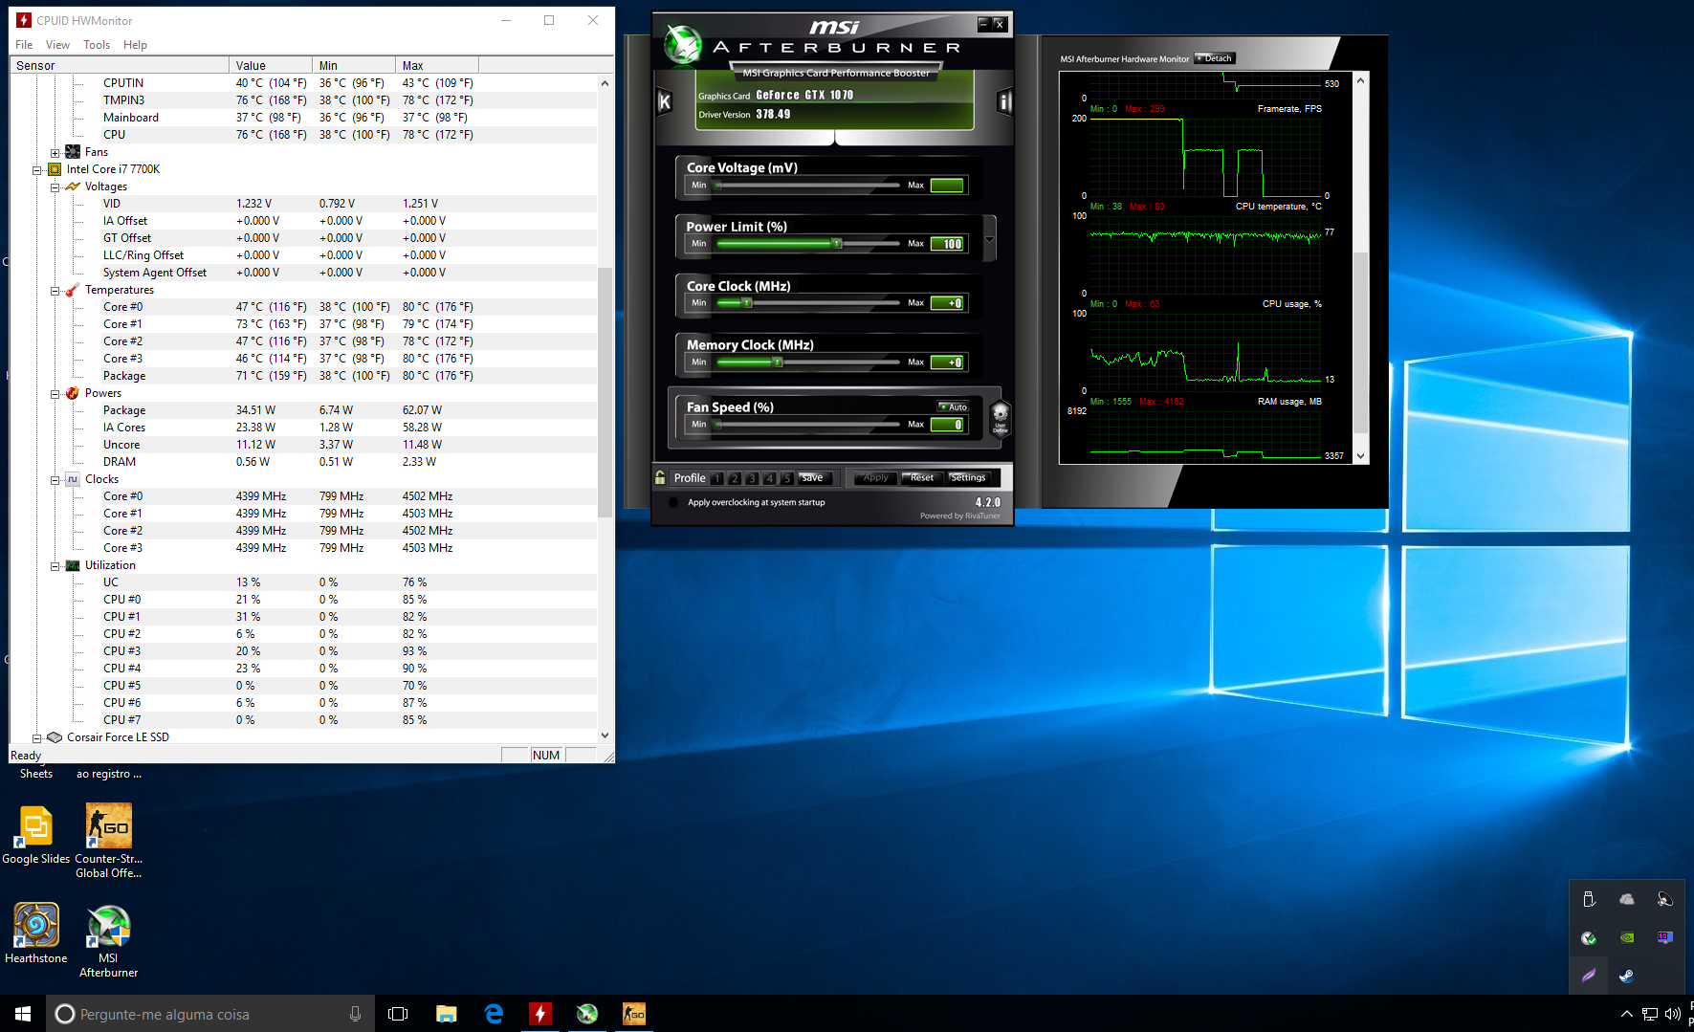Click the Apply button in Afterburner

click(875, 477)
